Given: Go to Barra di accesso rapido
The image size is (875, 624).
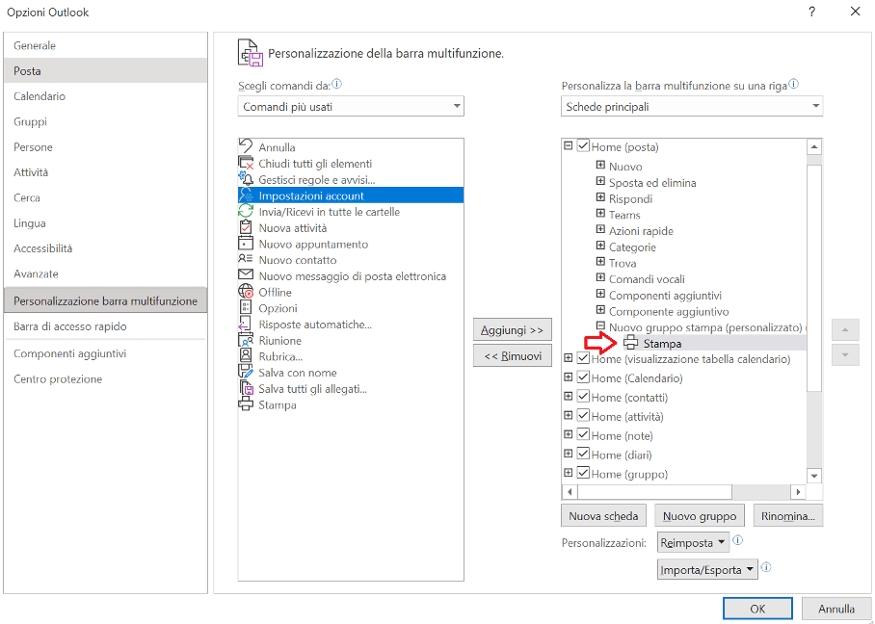Looking at the screenshot, I should click(105, 326).
